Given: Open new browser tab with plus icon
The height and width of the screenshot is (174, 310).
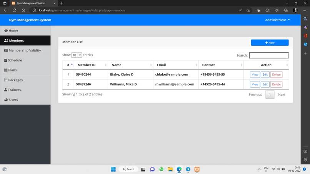Looking at the screenshot, I should [62, 3].
